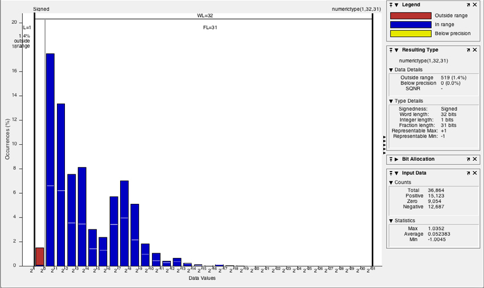Click the Occurrences (%) axis label

click(7, 139)
